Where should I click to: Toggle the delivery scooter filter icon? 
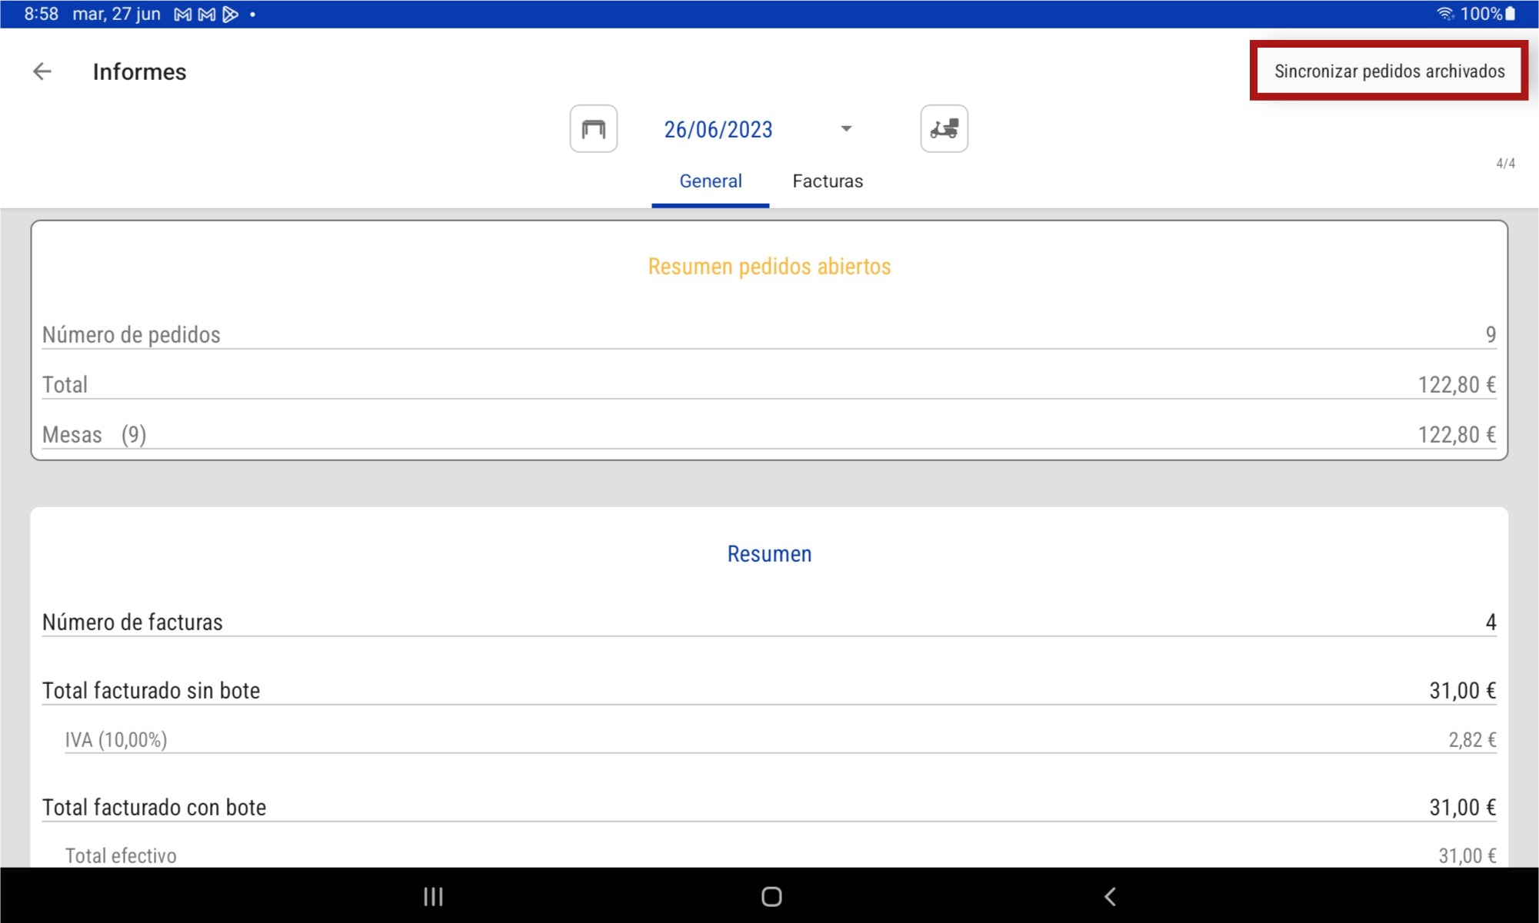coord(944,129)
